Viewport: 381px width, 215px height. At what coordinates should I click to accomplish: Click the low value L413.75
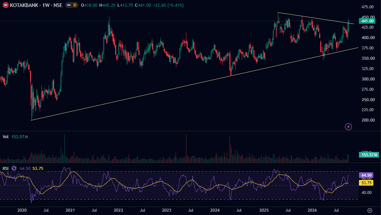(125, 5)
